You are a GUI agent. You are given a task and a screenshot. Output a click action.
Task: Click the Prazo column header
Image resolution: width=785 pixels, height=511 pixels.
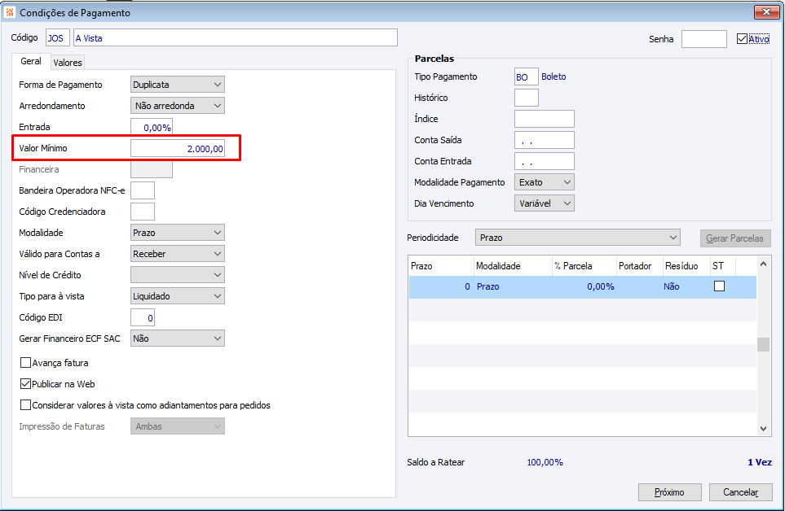tap(441, 266)
